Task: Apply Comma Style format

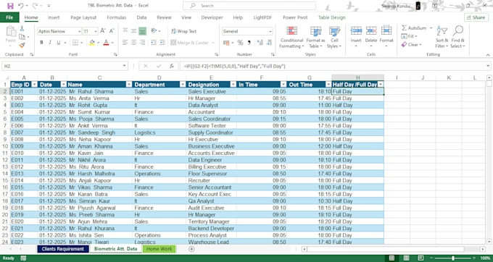Action: tap(249, 43)
